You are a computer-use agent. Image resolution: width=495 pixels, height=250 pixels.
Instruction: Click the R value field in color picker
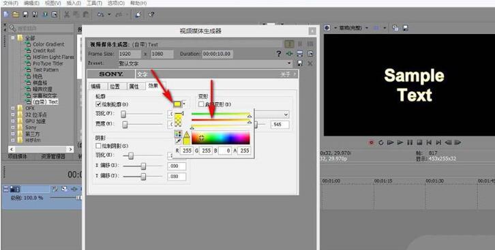coord(187,151)
